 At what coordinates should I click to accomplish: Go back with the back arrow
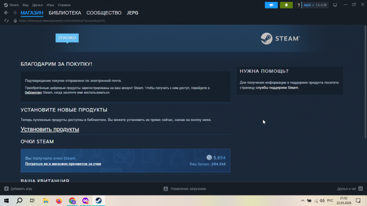[x=6, y=13]
